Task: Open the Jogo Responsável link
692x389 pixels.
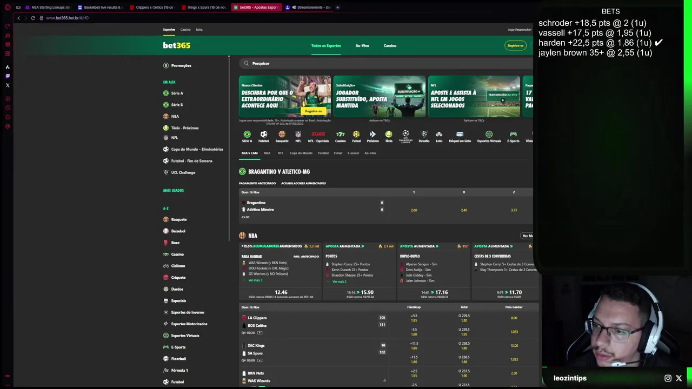Action: pyautogui.click(x=520, y=30)
